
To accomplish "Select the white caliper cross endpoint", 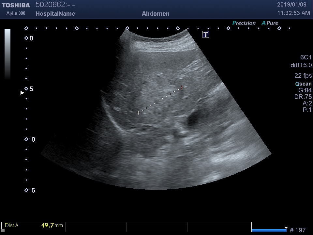I will [139, 113].
